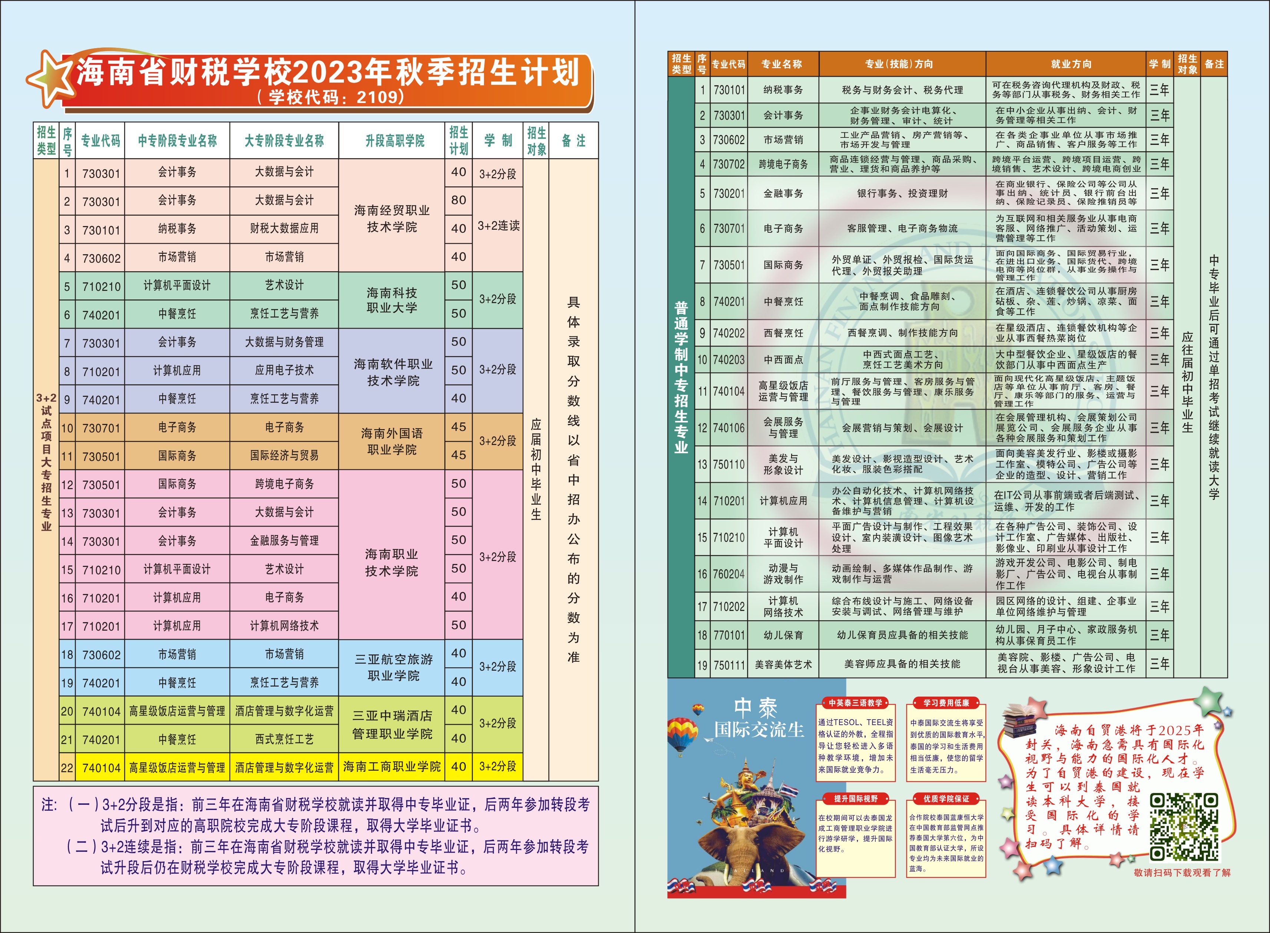Click the vertical label 3+2试点项目大专招生专业
This screenshot has width=1270, height=933.
pyautogui.click(x=46, y=462)
